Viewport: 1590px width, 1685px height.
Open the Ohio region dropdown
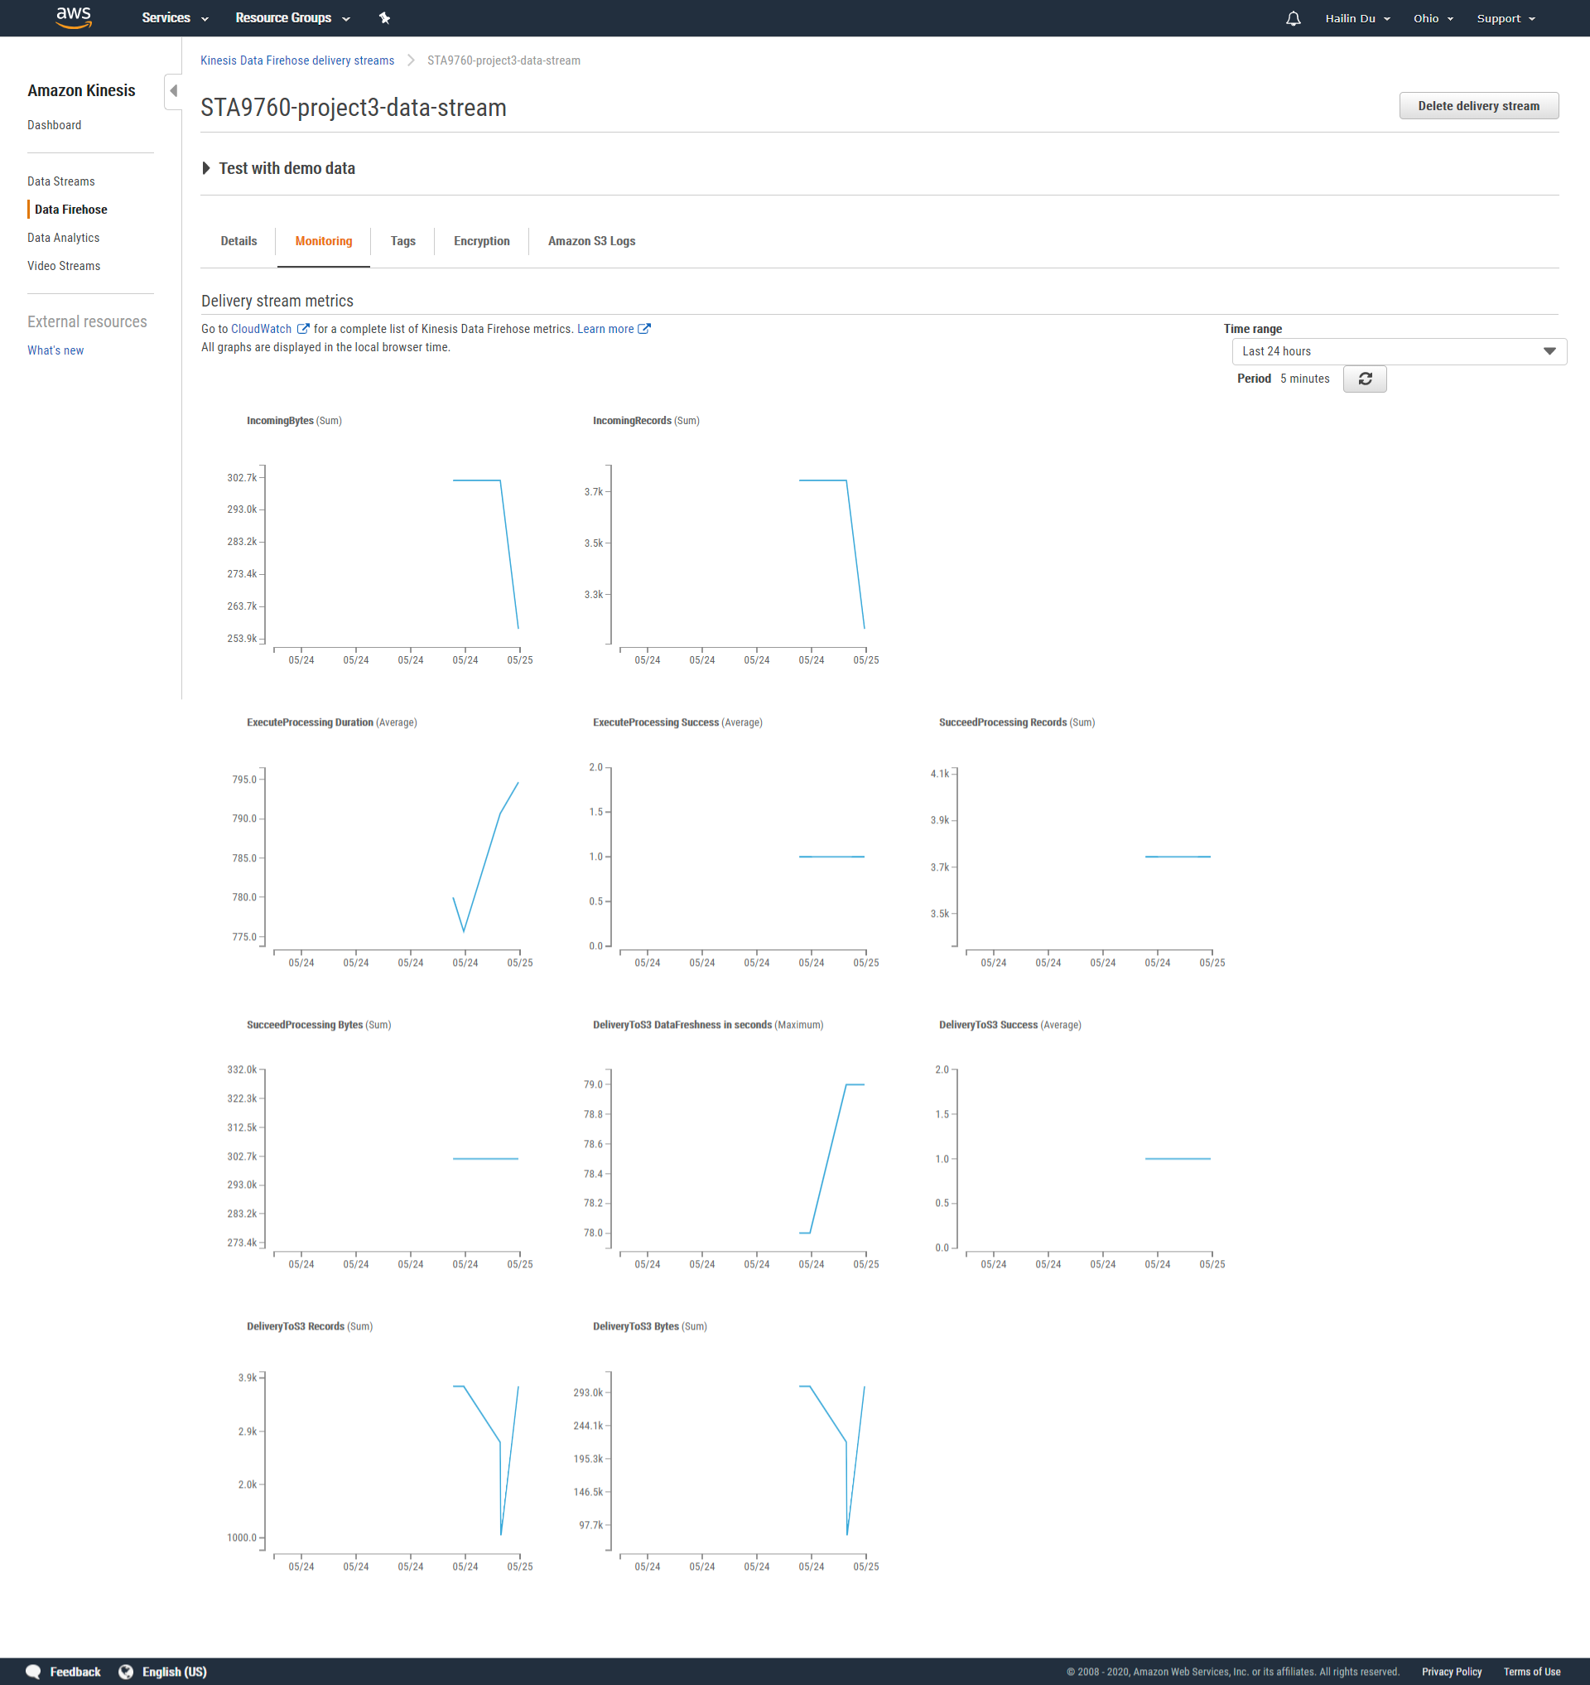[x=1433, y=19]
